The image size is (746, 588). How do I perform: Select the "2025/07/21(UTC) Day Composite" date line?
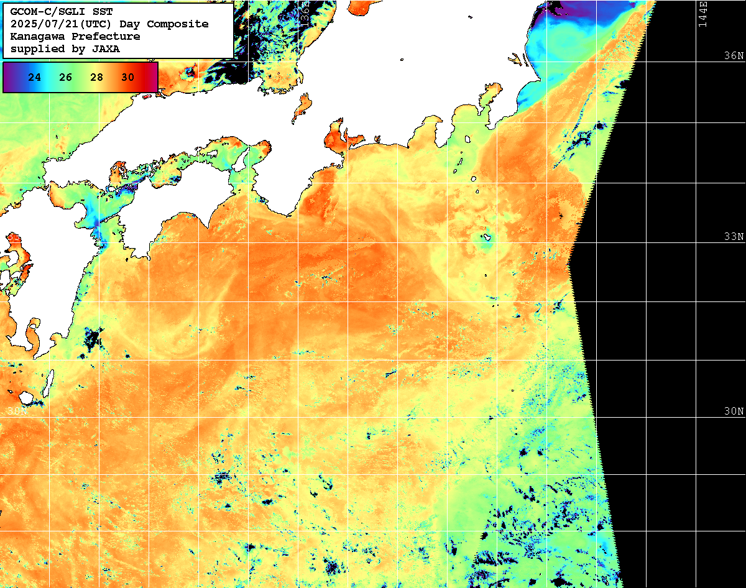[x=109, y=24]
